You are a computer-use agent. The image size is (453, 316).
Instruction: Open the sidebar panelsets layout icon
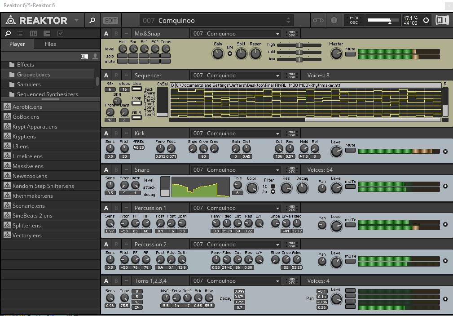(x=47, y=34)
